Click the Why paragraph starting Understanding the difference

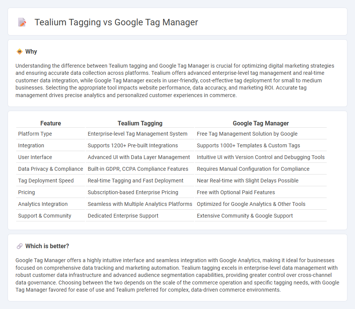point(175,80)
